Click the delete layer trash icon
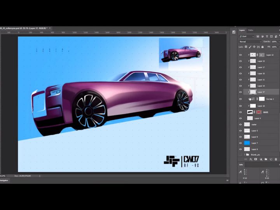 pos(276,159)
